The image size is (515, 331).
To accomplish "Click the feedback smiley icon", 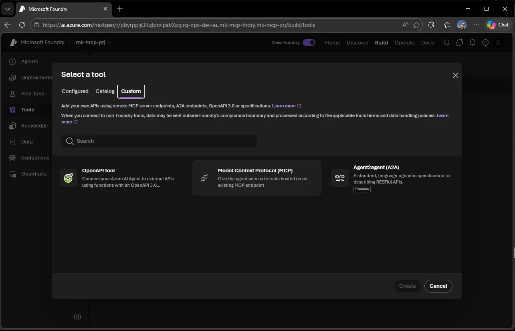I will pyautogui.click(x=485, y=42).
